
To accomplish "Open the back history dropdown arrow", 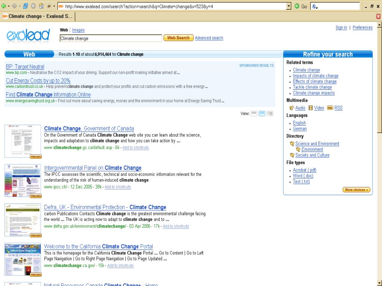I will pyautogui.click(x=9, y=6).
